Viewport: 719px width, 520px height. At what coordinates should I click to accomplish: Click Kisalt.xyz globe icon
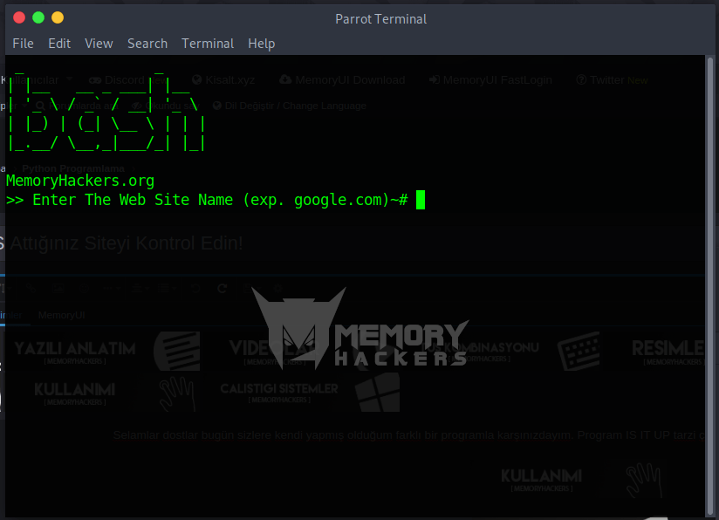196,79
